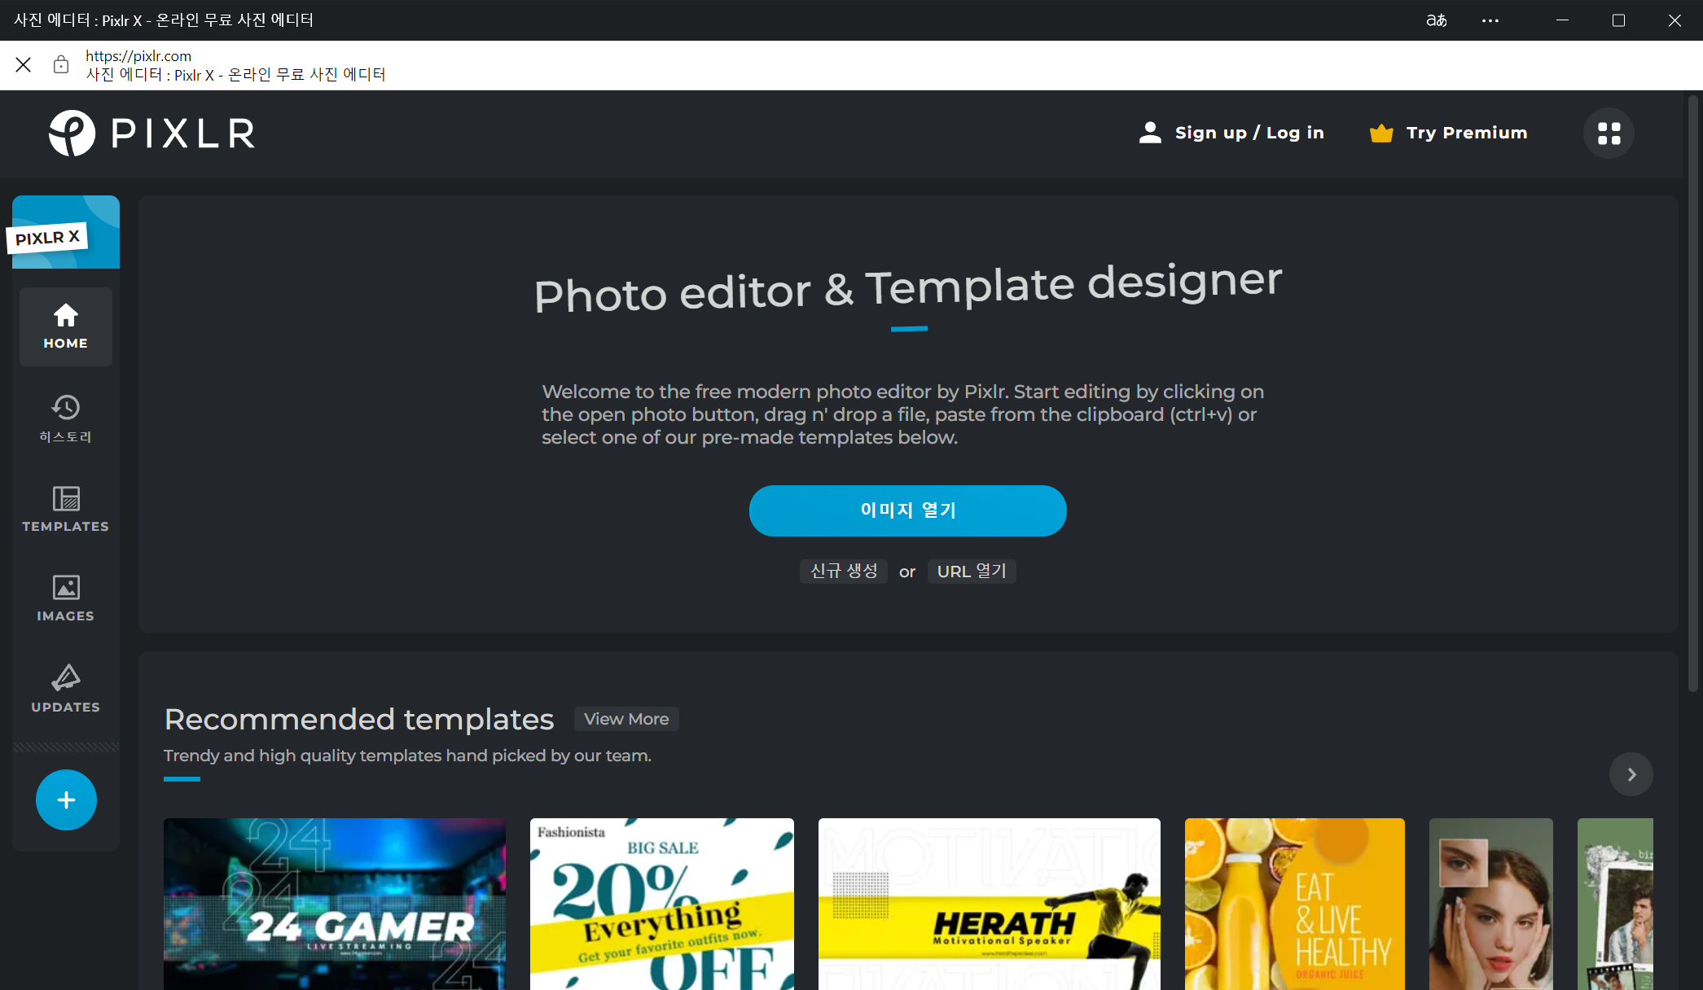Click the 신규 생성 button
This screenshot has width=1703, height=990.
click(x=844, y=572)
